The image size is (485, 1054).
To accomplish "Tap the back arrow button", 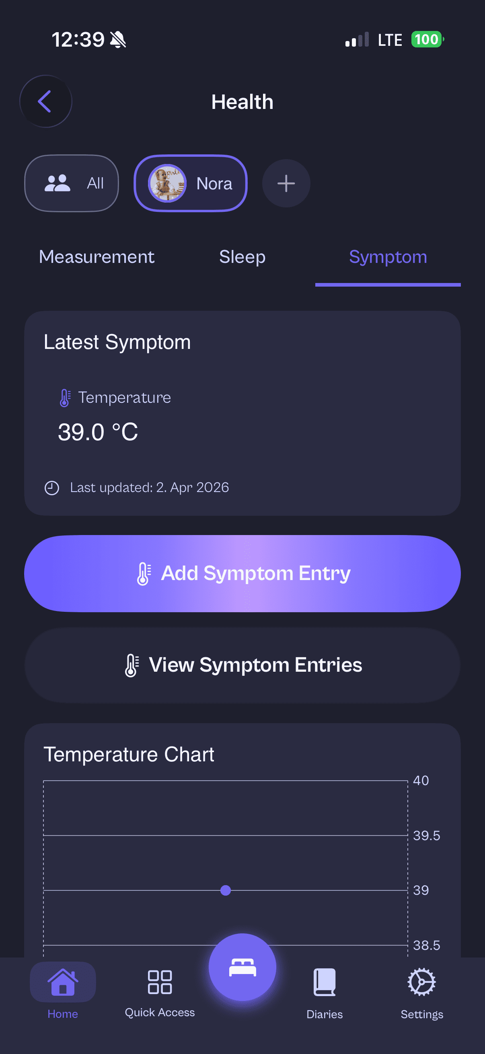I will coord(45,101).
